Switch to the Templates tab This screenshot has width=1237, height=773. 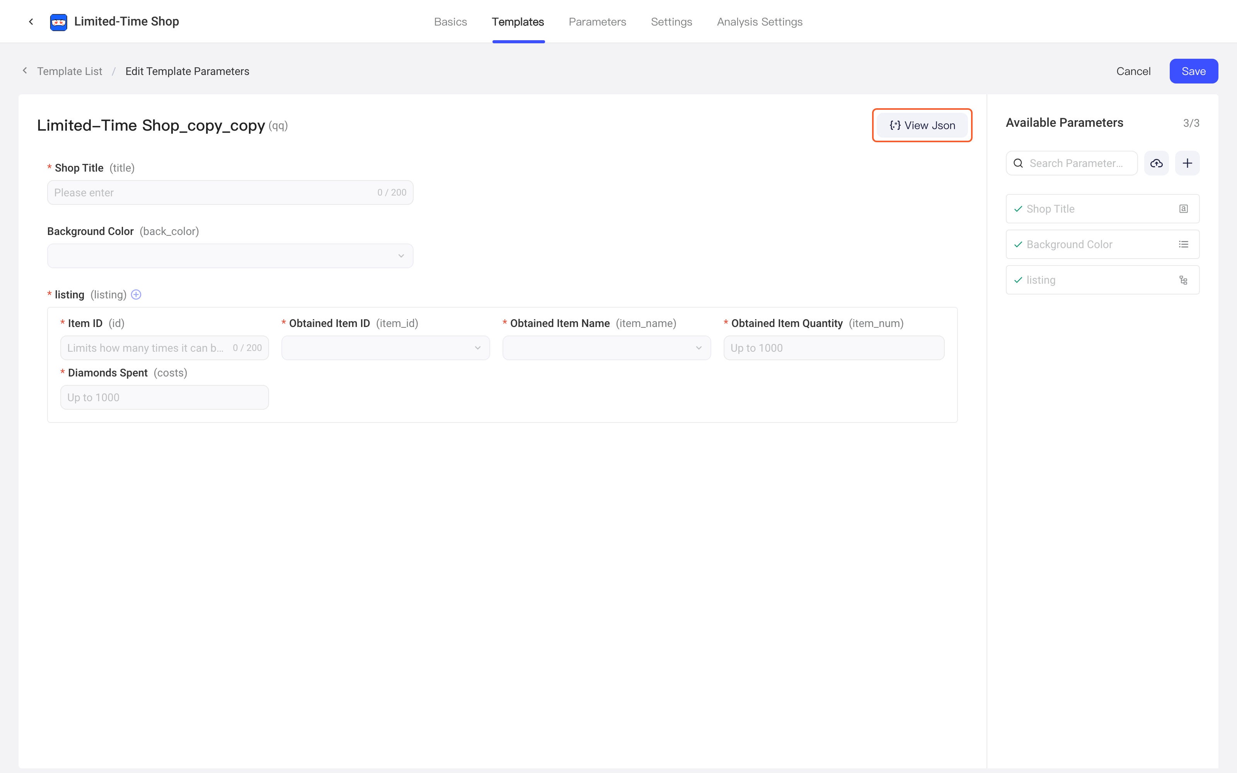(518, 22)
